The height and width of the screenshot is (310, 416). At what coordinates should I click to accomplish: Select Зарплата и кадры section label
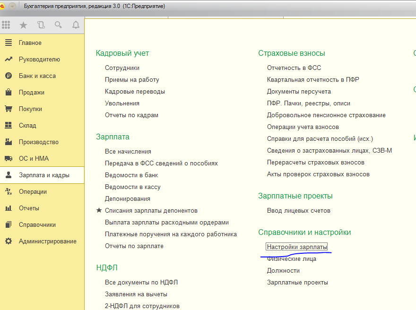[44, 175]
